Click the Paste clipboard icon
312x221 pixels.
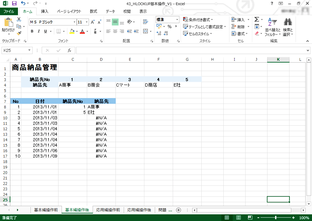(x=8, y=22)
